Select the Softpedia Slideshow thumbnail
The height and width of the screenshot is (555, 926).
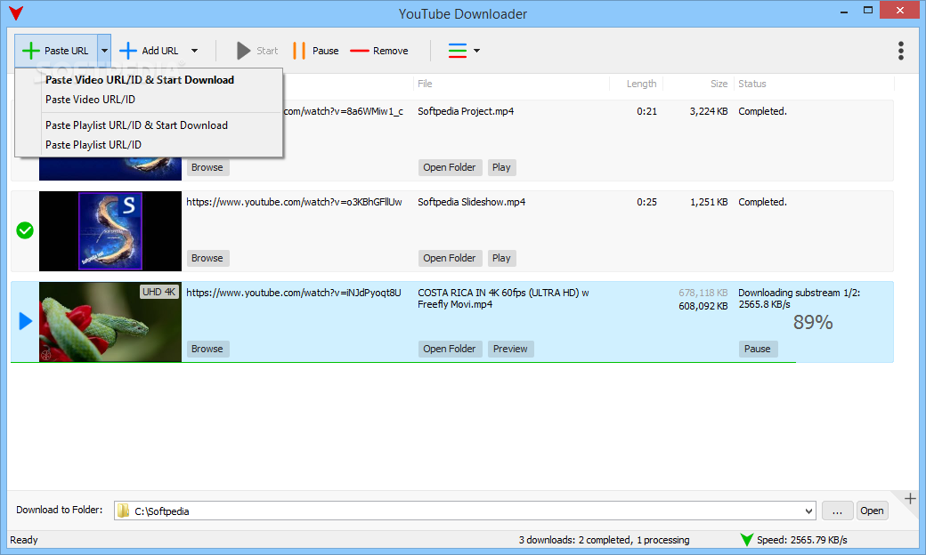(x=110, y=231)
